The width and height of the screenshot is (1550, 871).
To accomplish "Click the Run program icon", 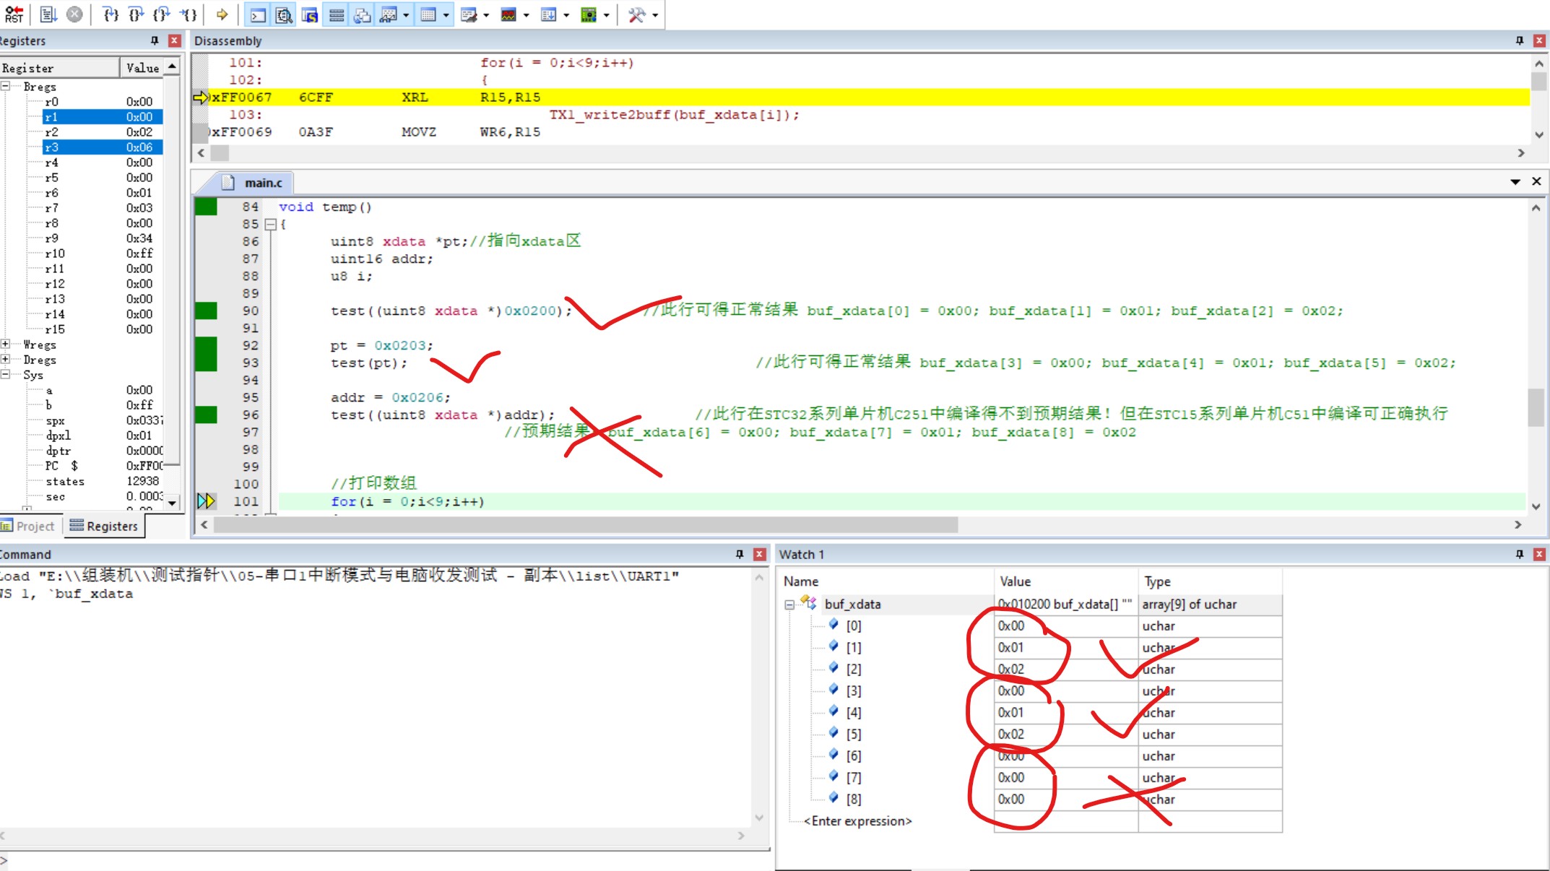I will pyautogui.click(x=48, y=14).
